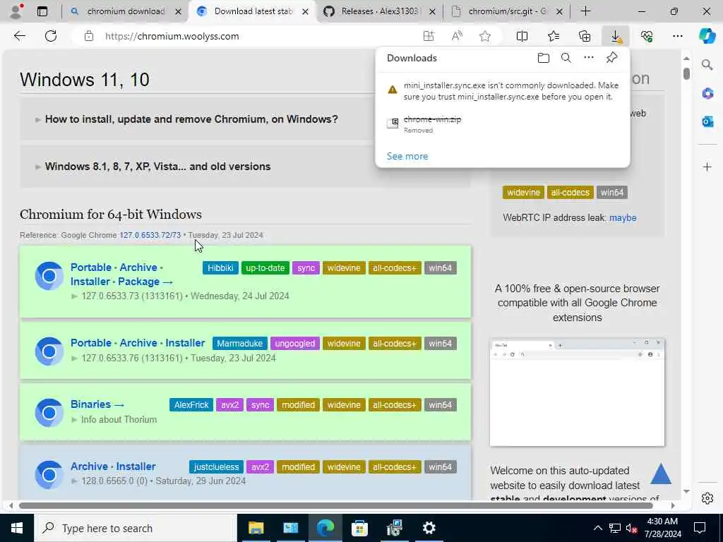This screenshot has width=723, height=542.
Task: Pin the Downloads panel
Action: pos(611,58)
